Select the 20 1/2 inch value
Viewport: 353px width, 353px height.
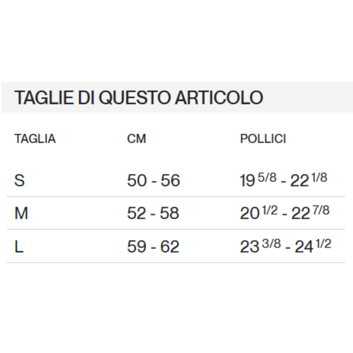(259, 213)
